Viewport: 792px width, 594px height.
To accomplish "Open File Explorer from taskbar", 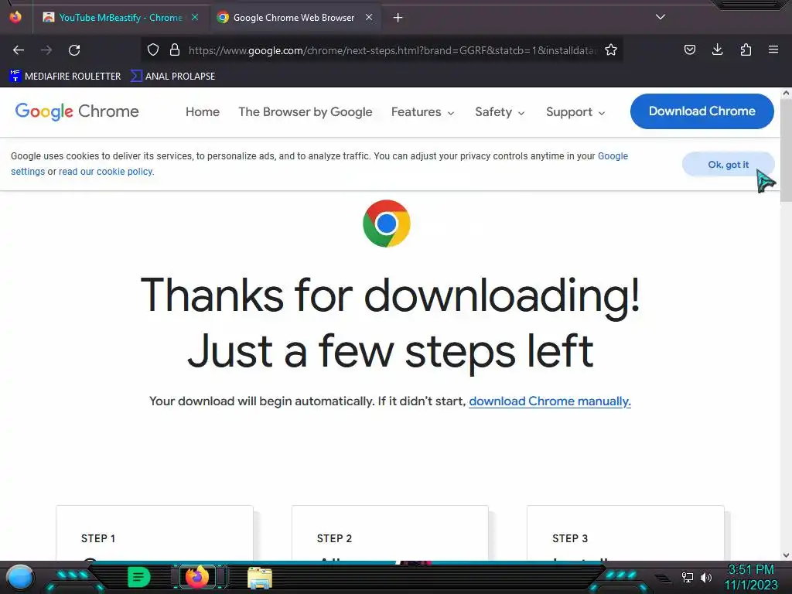I will point(260,578).
